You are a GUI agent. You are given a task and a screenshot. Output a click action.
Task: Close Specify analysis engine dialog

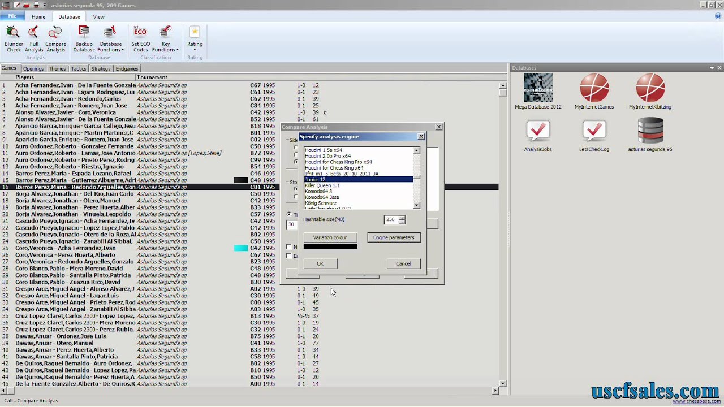tap(421, 136)
